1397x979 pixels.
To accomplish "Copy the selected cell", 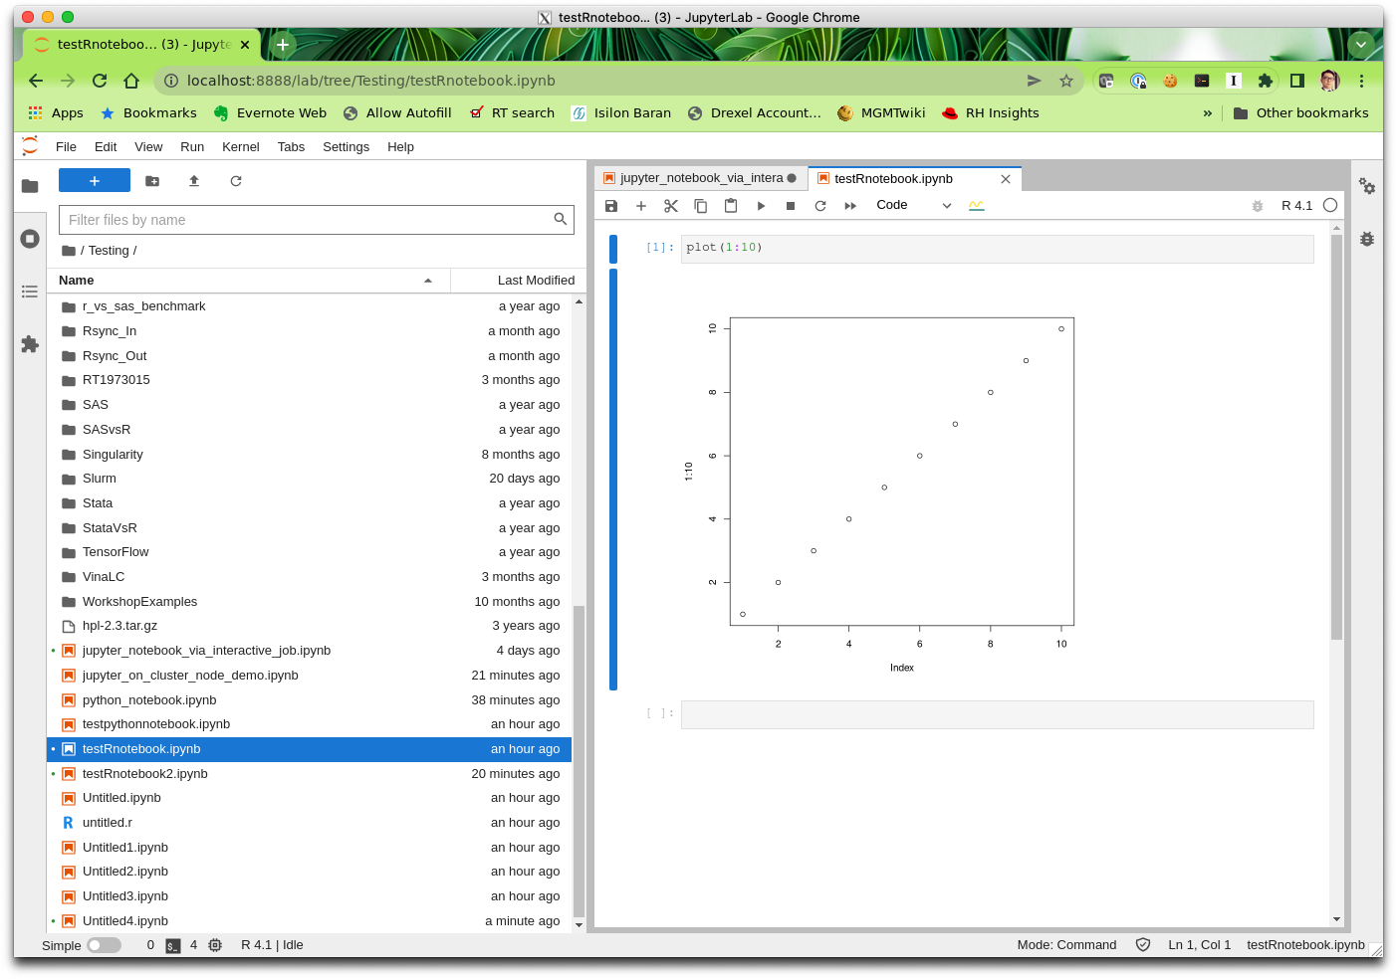I will (x=701, y=206).
